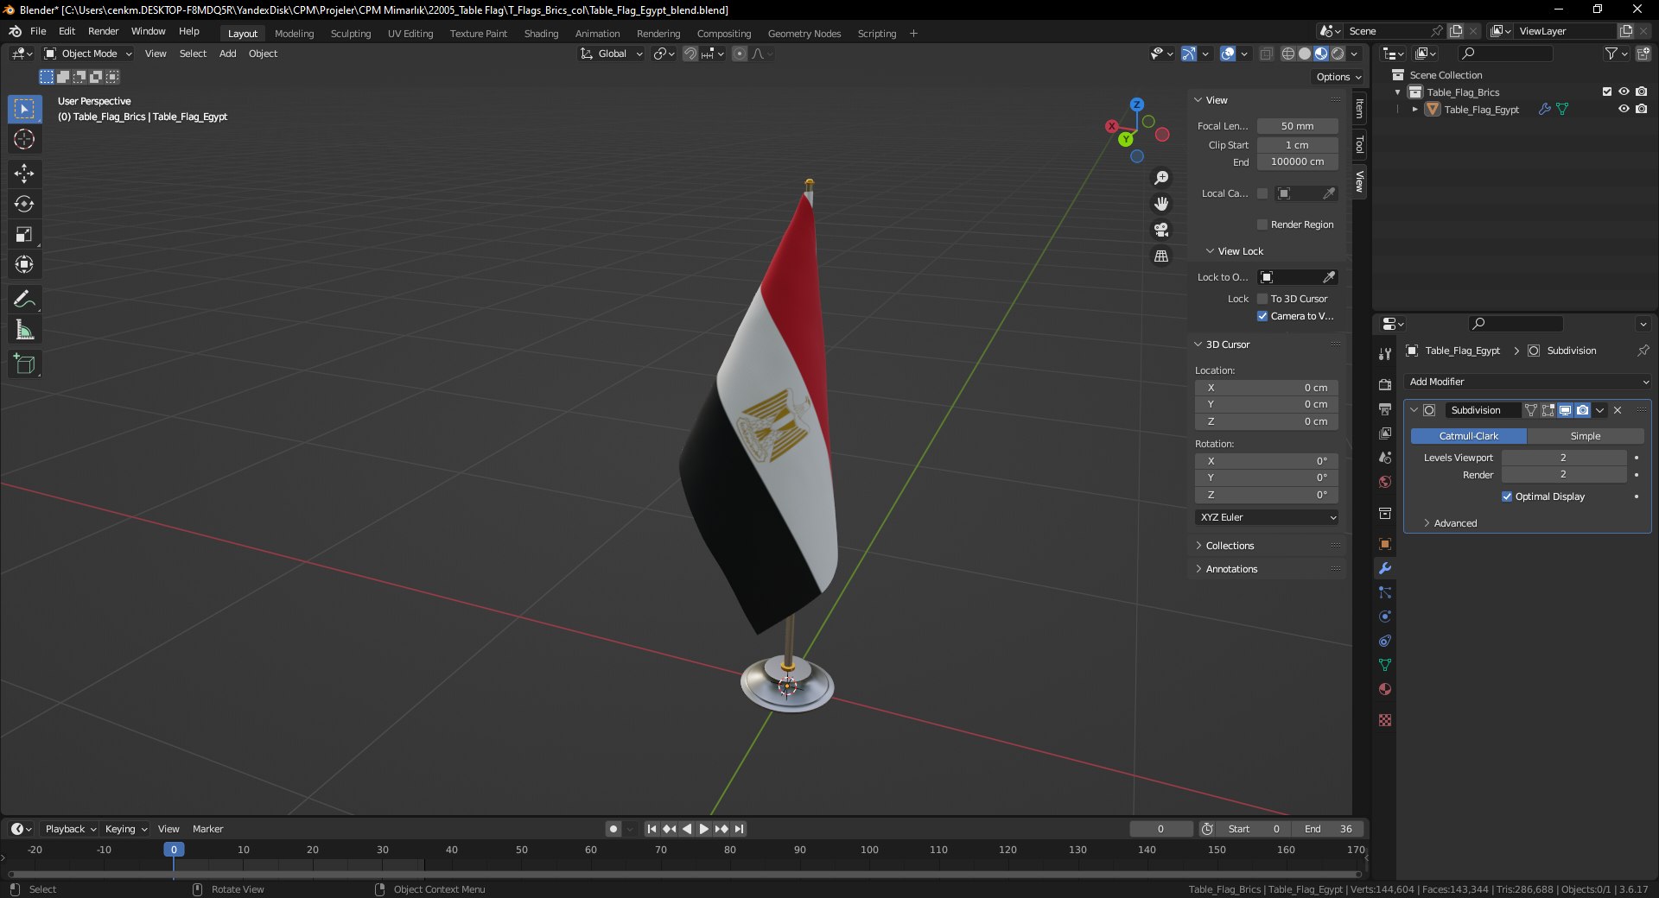Screen dimensions: 1659x898
Task: Disable Table_Flag_Egypt in renders camera icon
Action: click(x=1641, y=109)
